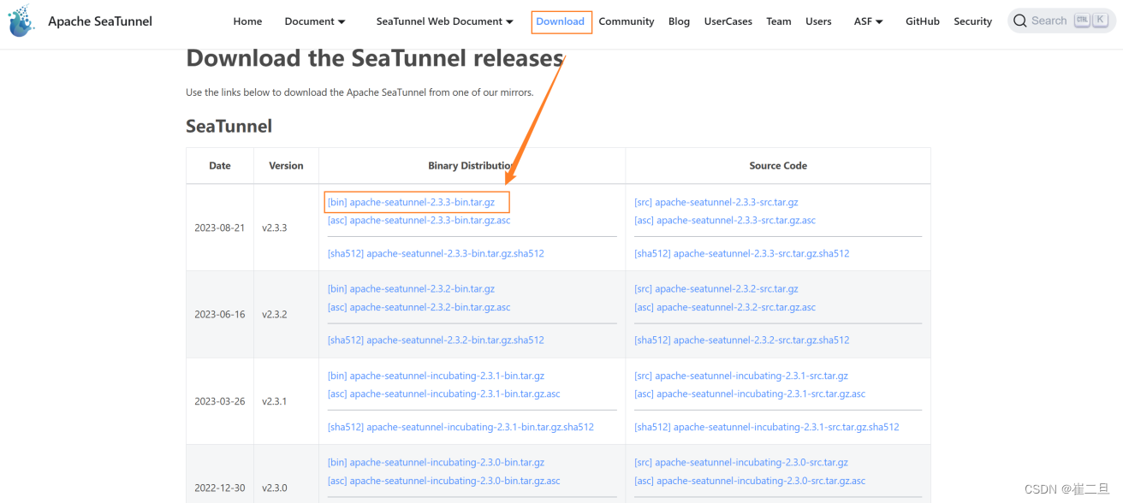Open the 2.3.2 src sha512 checksum link
This screenshot has height=503, width=1123.
(x=741, y=340)
